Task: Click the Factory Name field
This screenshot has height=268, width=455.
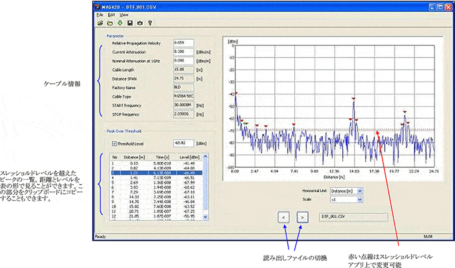Action: [183, 88]
